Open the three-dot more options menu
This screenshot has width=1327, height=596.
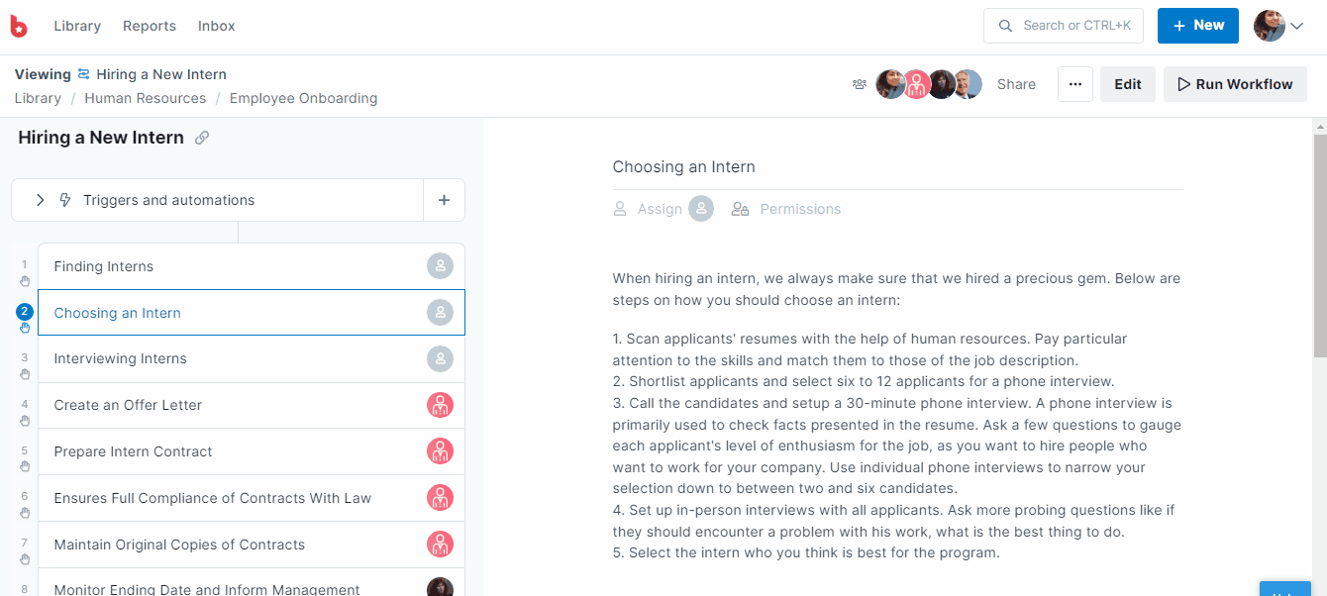(x=1074, y=84)
